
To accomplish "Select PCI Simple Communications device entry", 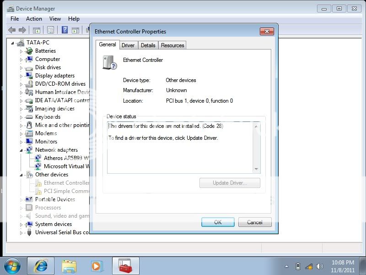I will pos(66,191).
